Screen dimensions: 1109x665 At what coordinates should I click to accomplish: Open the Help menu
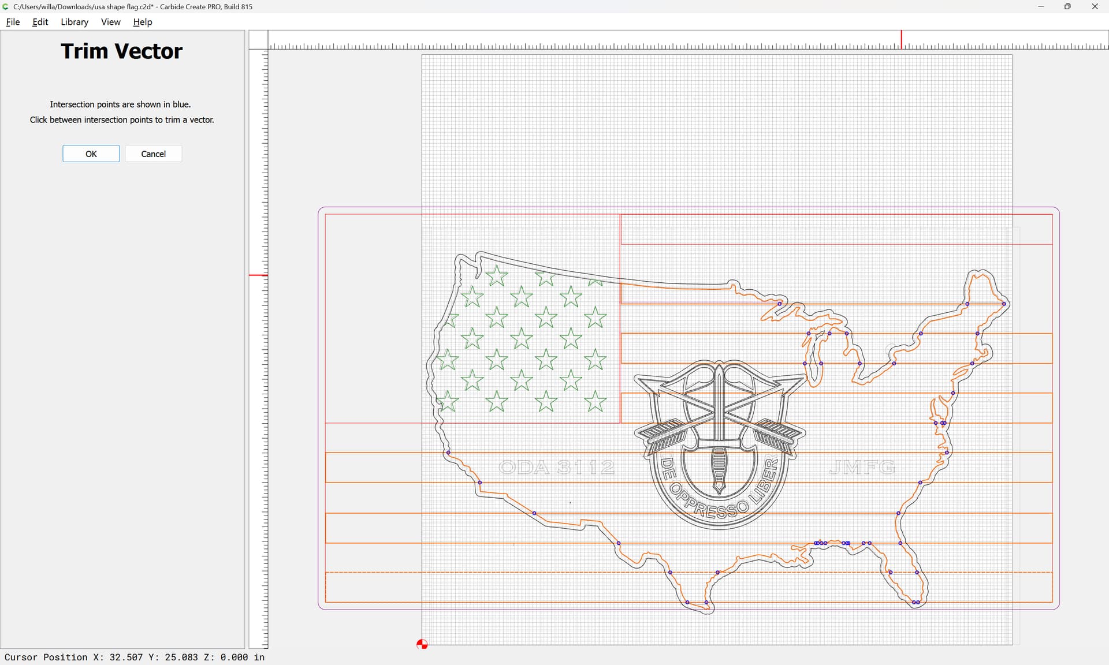click(142, 22)
